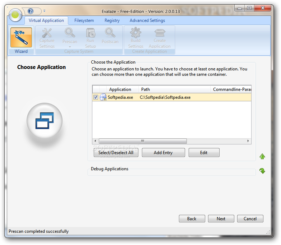Image resolution: width=281 pixels, height=245 pixels.
Task: Cancel the wizard
Action: pyautogui.click(x=250, y=219)
